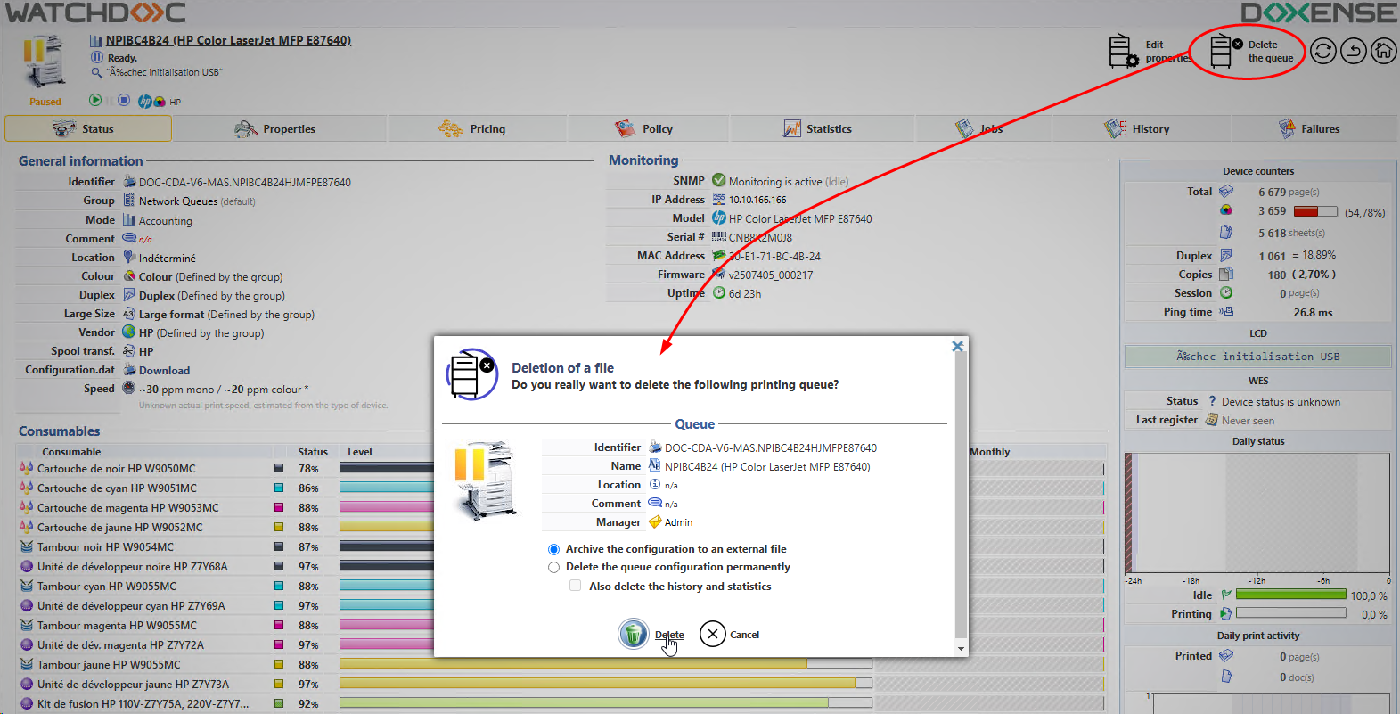This screenshot has height=714, width=1400.
Task: Click the paused printer thumbnail in header
Action: coord(45,62)
